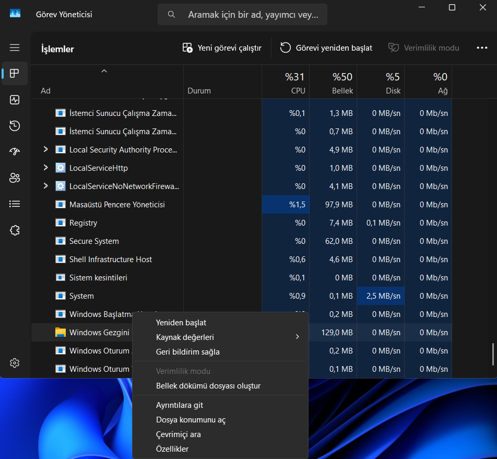Image resolution: width=497 pixels, height=459 pixels.
Task: Click Yeni görevi çalıştır button
Action: (x=222, y=48)
